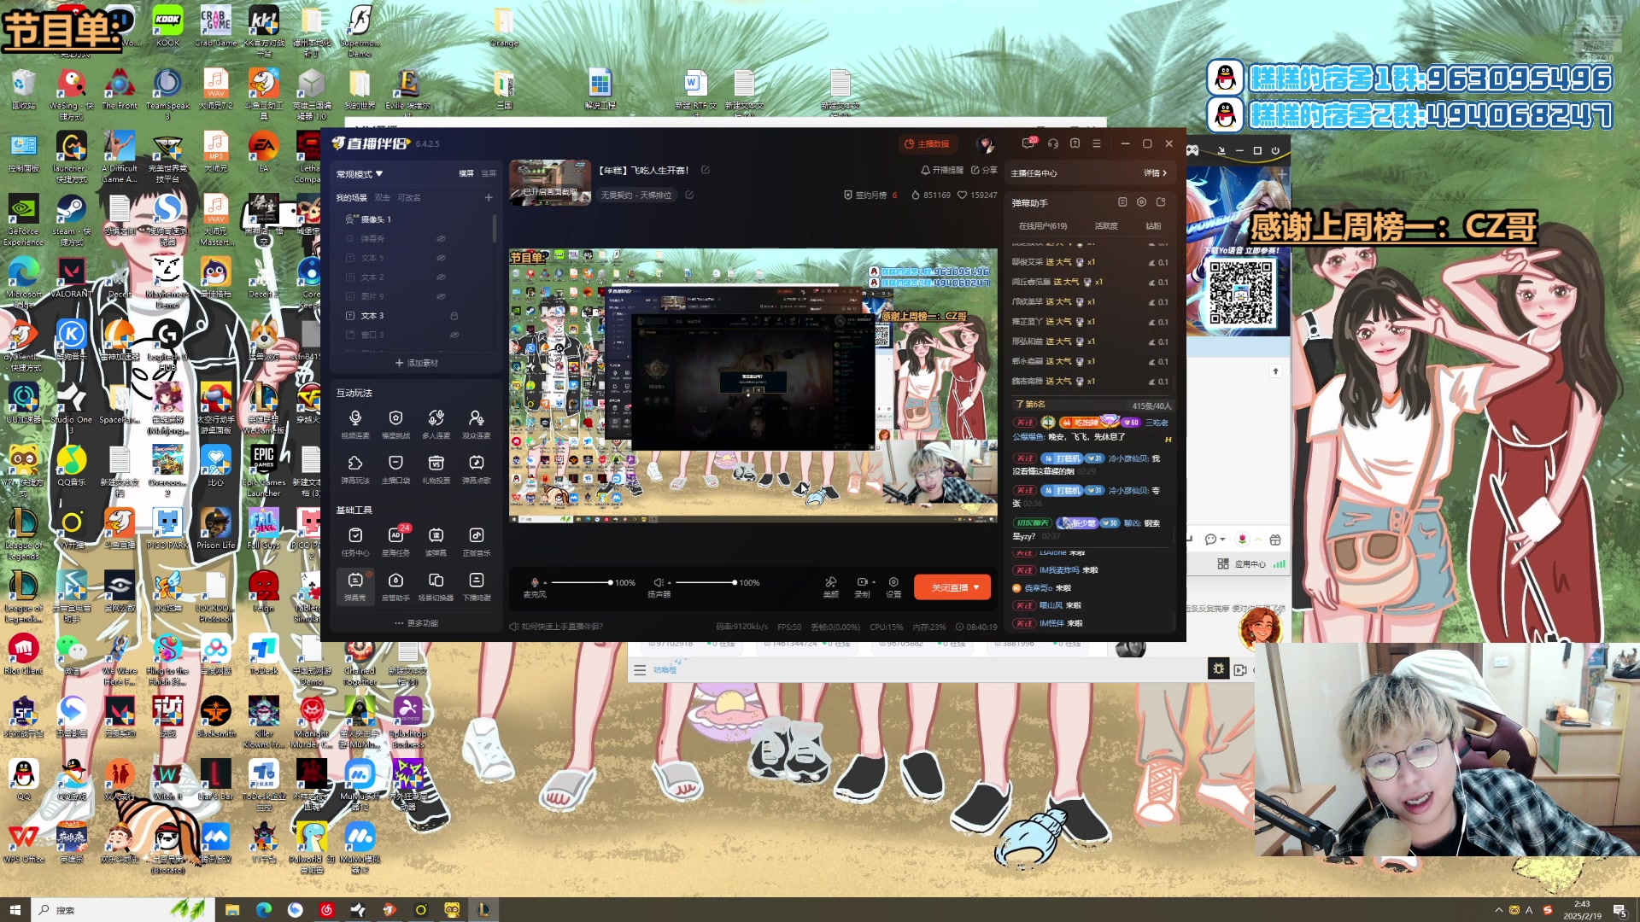Add new scene with plus icon
The width and height of the screenshot is (1640, 922).
pyautogui.click(x=489, y=197)
